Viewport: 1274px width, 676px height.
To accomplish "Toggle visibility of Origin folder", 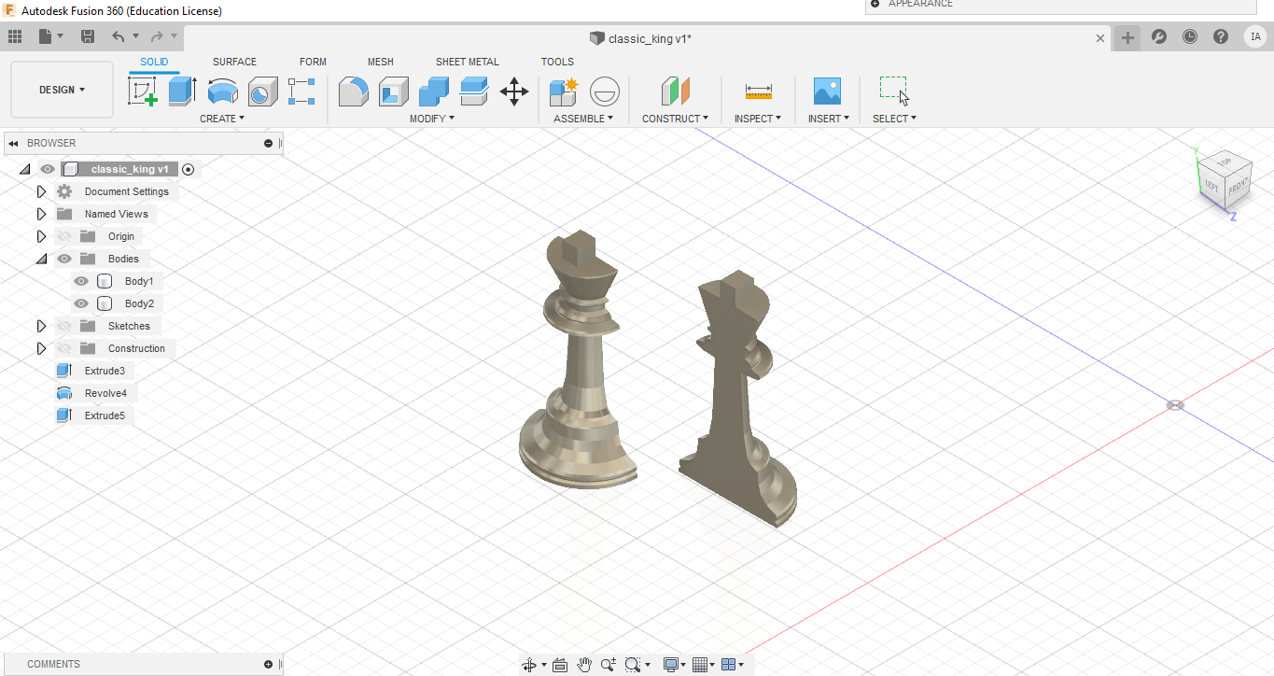I will pos(64,236).
